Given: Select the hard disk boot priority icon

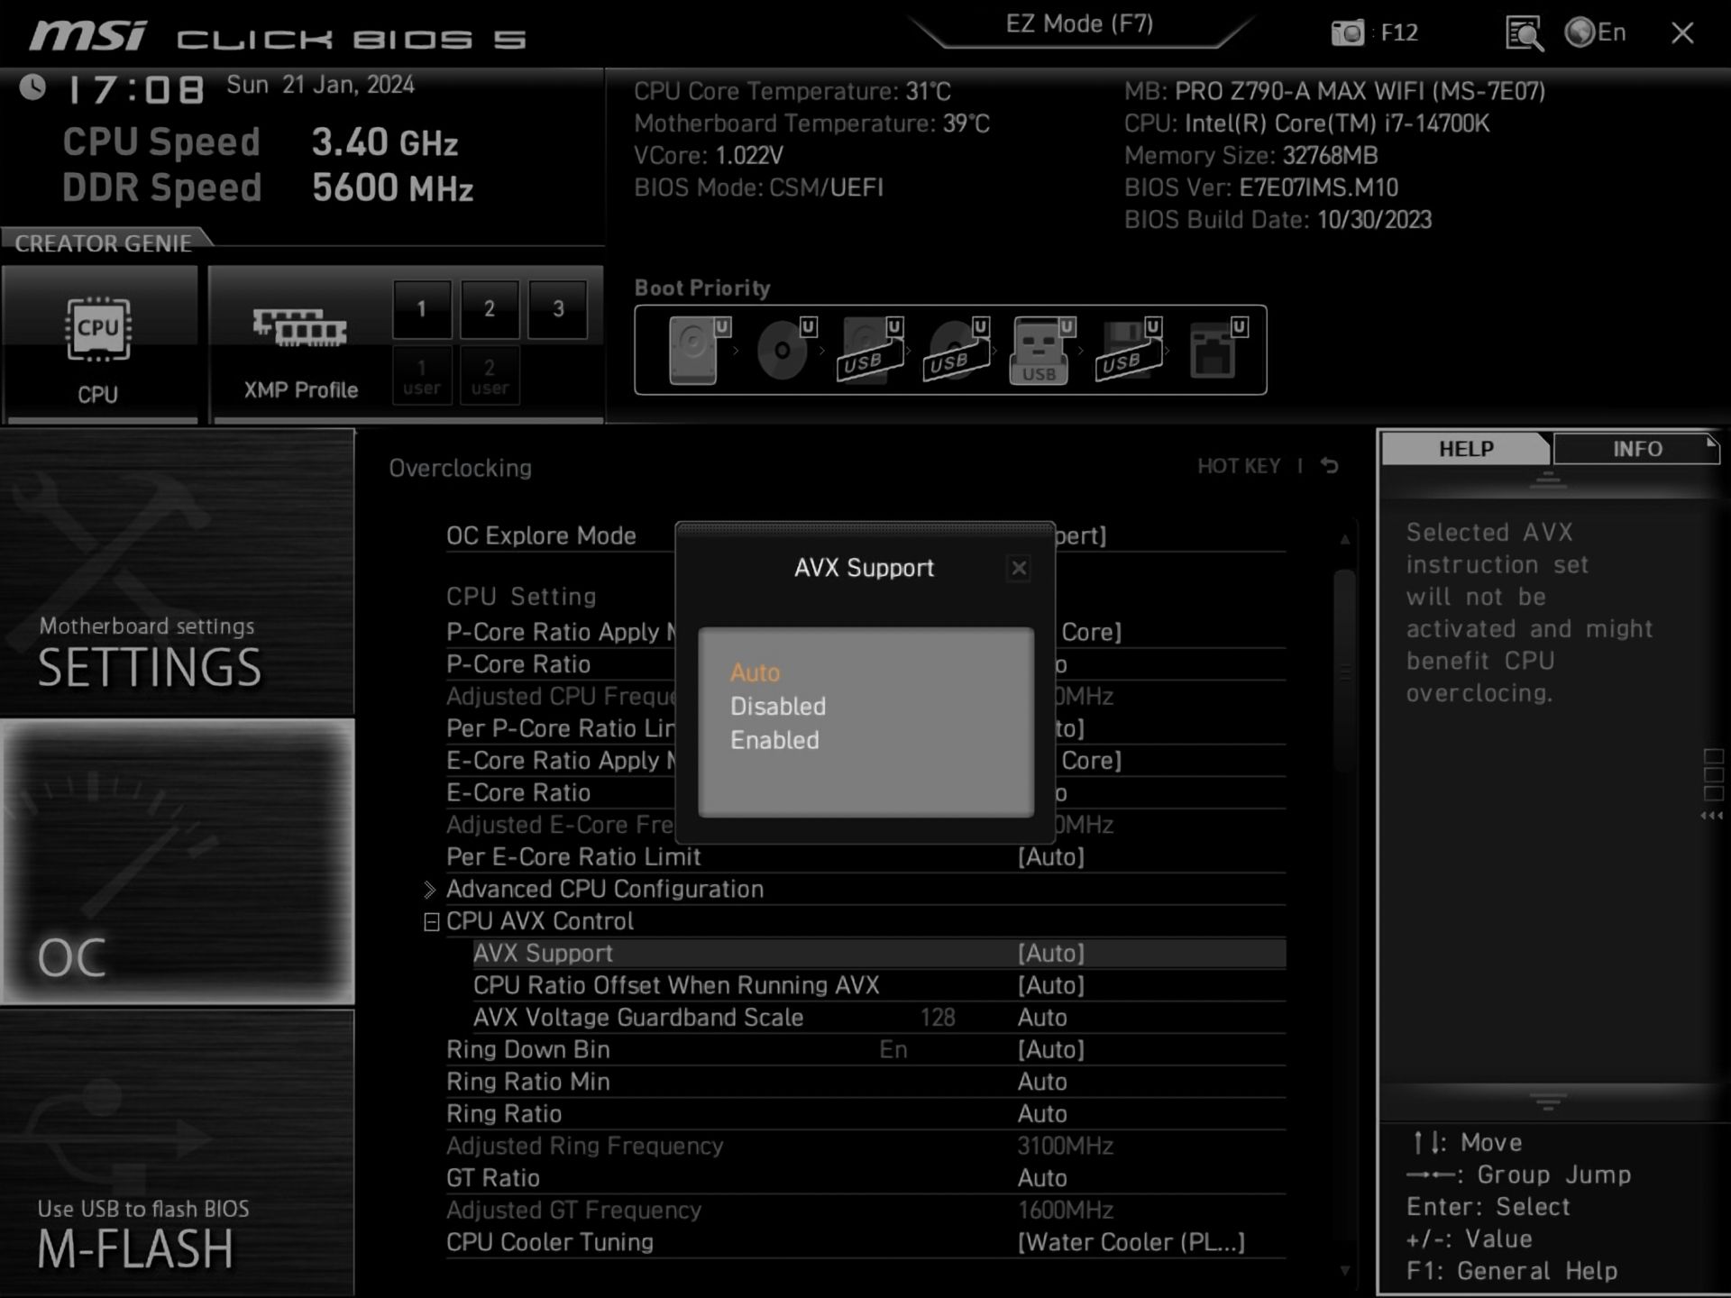Looking at the screenshot, I should [694, 351].
